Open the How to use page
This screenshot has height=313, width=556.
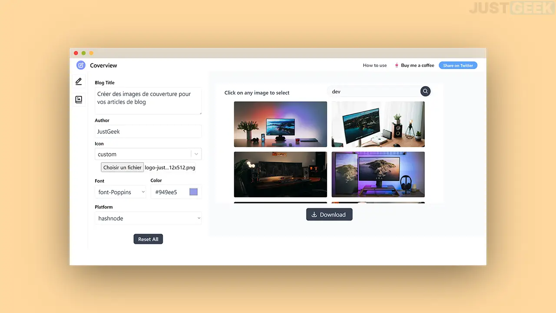click(375, 65)
